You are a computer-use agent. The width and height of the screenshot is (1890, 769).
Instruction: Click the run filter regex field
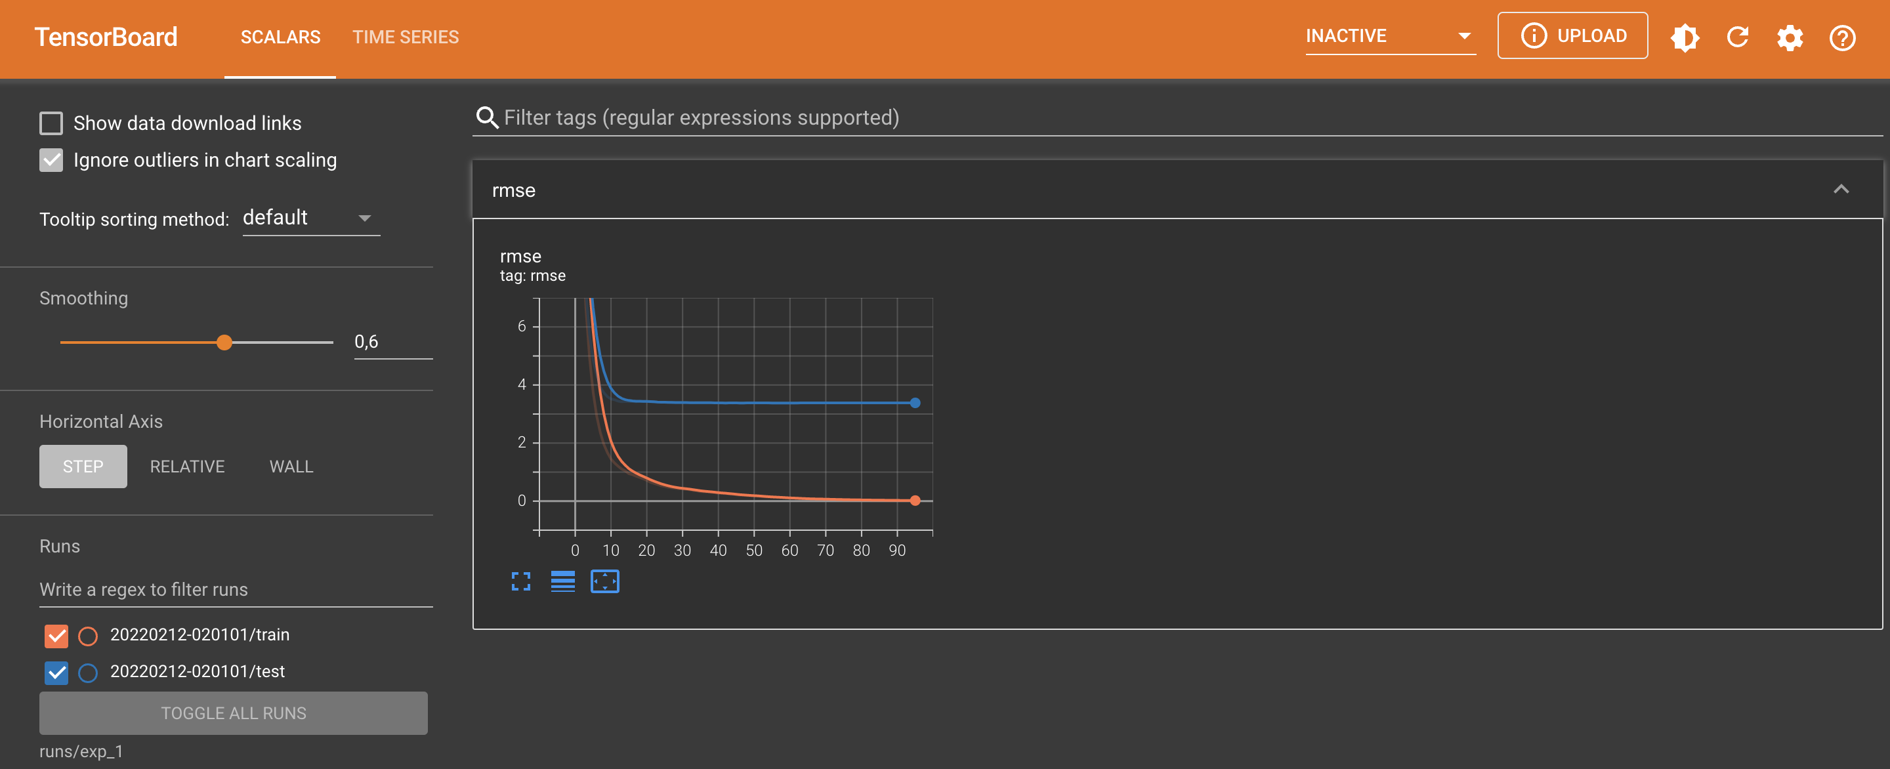pyautogui.click(x=234, y=589)
